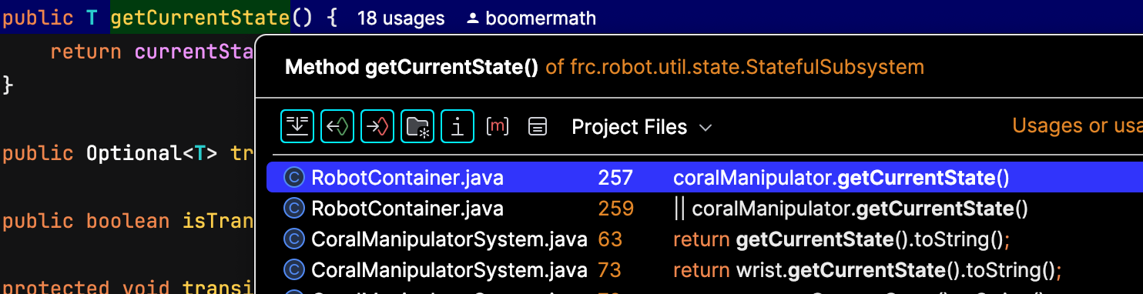Click line number 73 in usages list

click(x=609, y=270)
